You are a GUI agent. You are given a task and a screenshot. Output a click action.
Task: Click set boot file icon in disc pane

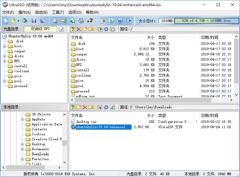click(112, 29)
